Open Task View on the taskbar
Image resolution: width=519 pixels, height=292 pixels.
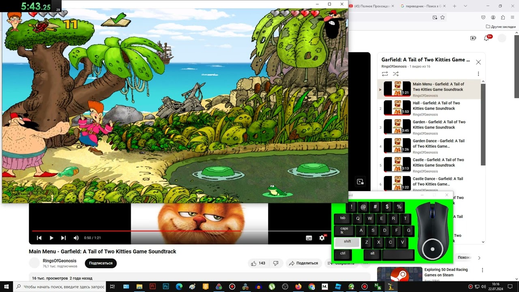click(112, 287)
